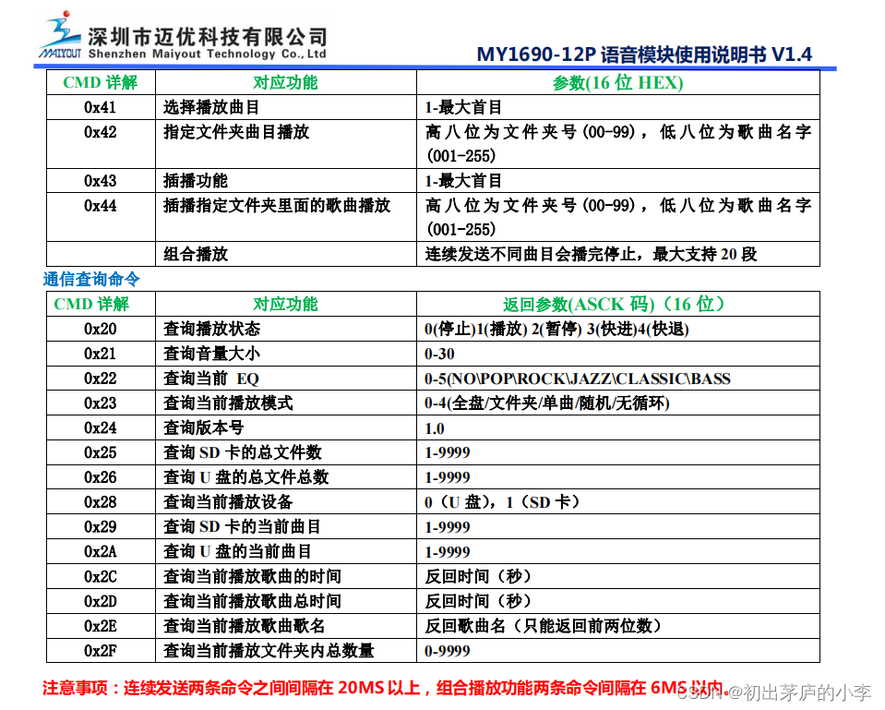This screenshot has height=710, width=885.
Task: Click the 查询 SD 卡的总文件数 cell
Action: (x=285, y=452)
